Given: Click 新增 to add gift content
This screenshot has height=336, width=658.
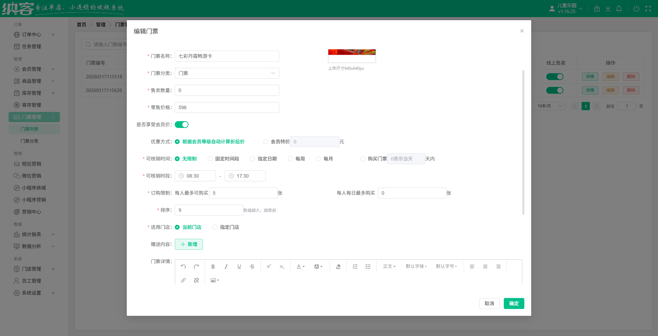Looking at the screenshot, I should point(188,244).
